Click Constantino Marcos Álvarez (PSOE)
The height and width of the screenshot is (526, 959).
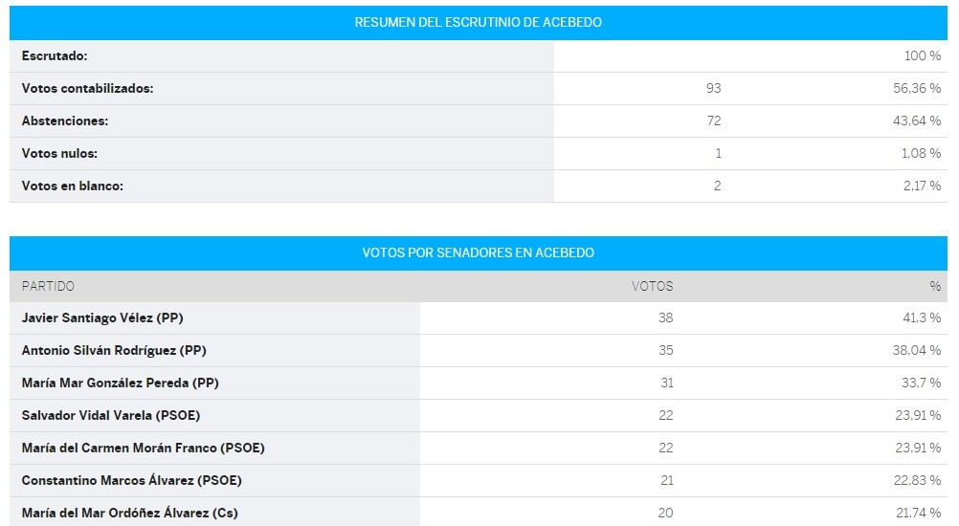point(131,480)
